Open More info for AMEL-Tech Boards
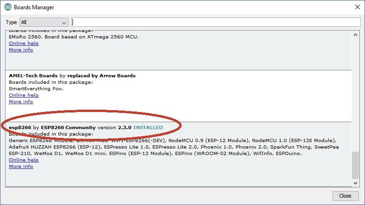The height and width of the screenshot is (205, 365). coord(21,101)
